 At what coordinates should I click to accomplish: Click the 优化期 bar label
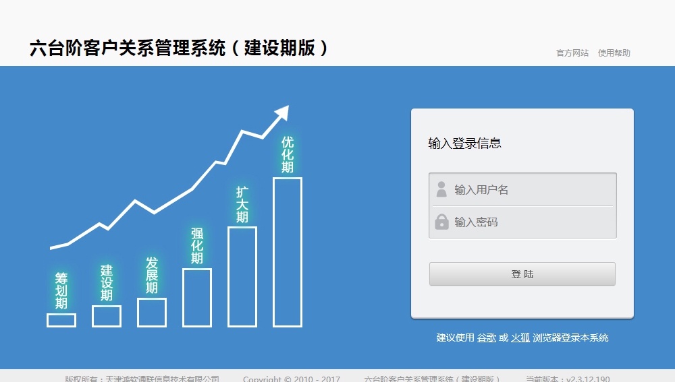click(x=287, y=155)
